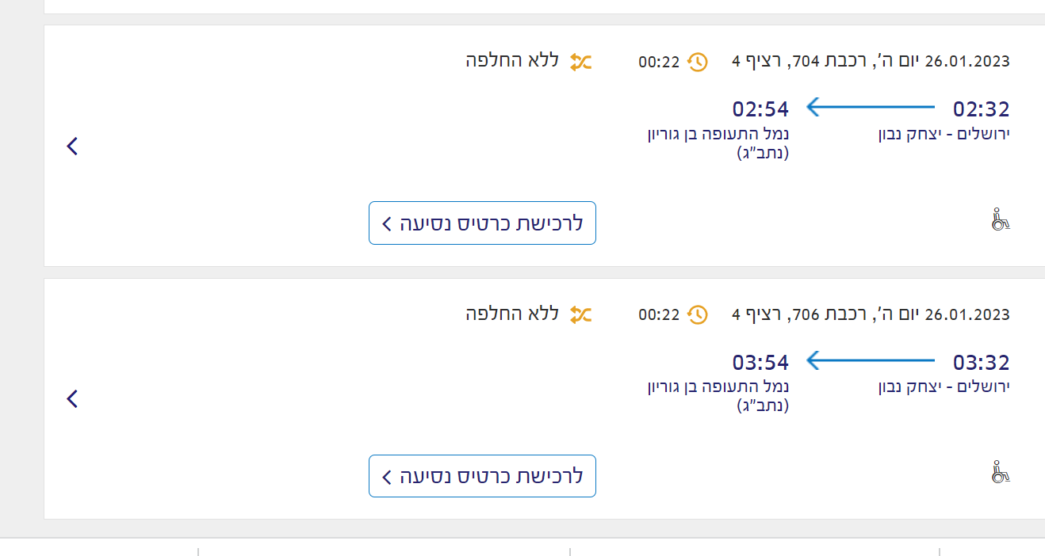Click the train 704 platform 4 header line
1045x556 pixels.
click(x=871, y=61)
